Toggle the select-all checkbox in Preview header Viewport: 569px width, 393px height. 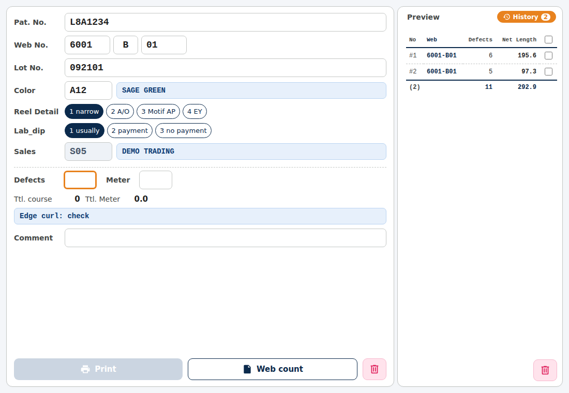point(548,39)
